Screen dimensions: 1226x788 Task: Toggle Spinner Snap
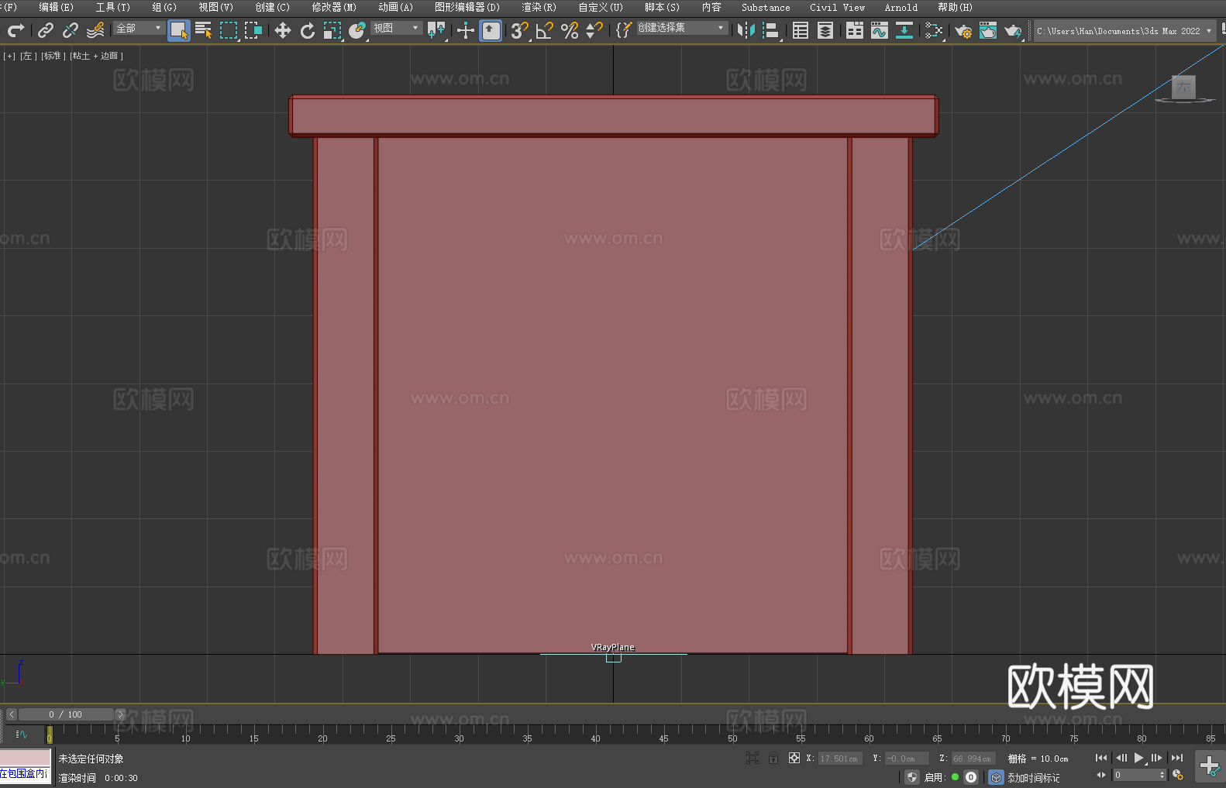pos(594,30)
